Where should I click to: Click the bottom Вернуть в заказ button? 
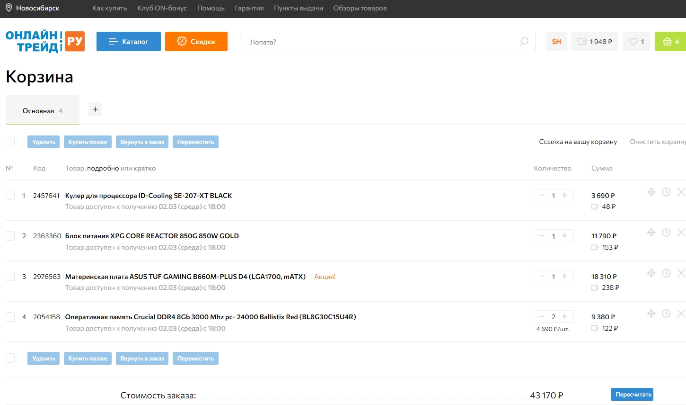[x=142, y=359]
